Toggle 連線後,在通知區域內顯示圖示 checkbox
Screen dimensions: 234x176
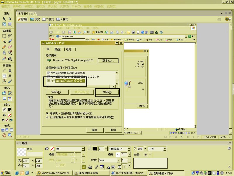click(x=47, y=113)
